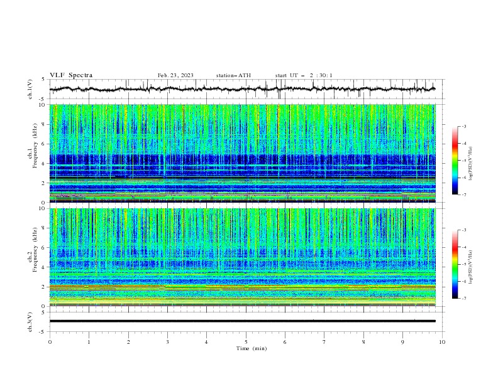Click time axis tick label "4"
The height and width of the screenshot is (384, 498).
[x=206, y=342]
